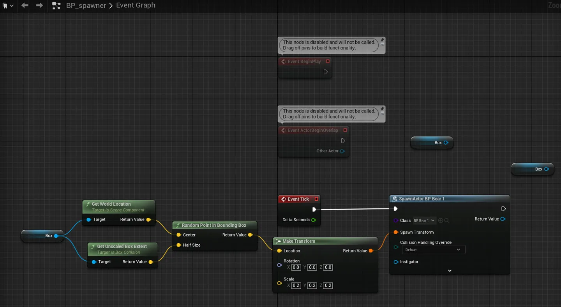Open Collision Handling Override Default dropdown
The height and width of the screenshot is (307, 561).
tap(433, 250)
